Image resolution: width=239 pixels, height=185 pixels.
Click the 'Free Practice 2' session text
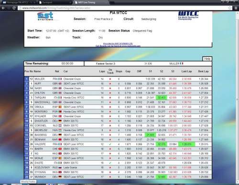[103, 19]
